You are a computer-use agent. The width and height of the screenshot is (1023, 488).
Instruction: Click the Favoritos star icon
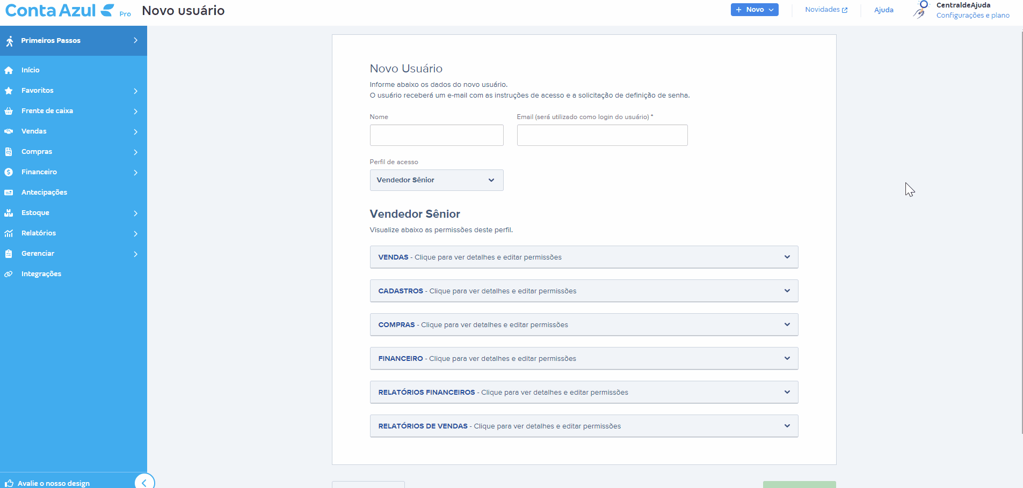(9, 91)
